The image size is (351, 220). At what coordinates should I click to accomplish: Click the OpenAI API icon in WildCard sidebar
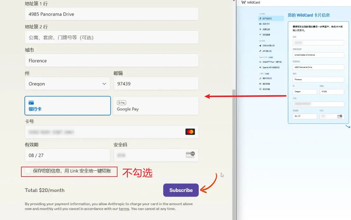pos(260,67)
